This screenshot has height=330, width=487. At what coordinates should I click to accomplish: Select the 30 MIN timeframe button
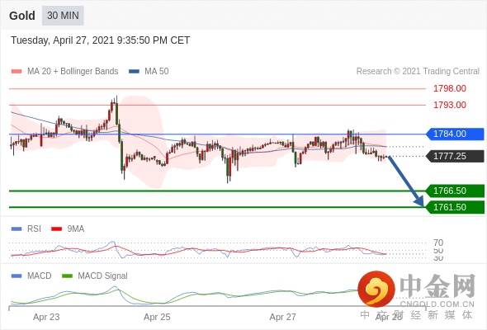(63, 15)
